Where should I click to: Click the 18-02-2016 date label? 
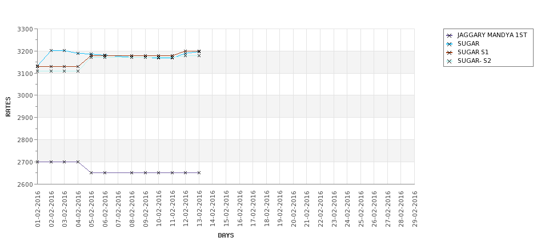point(266,209)
